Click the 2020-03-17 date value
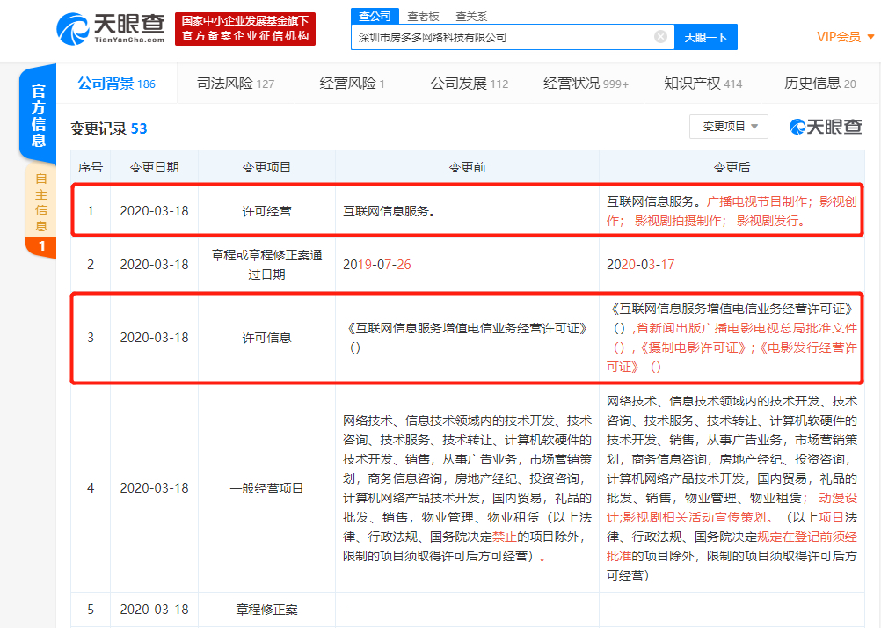Image resolution: width=881 pixels, height=628 pixels. pos(640,264)
